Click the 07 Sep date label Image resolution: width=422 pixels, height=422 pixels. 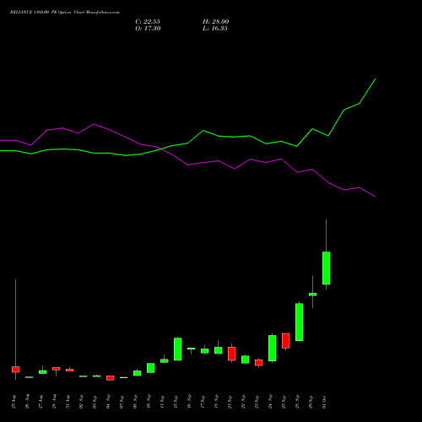pyautogui.click(x=122, y=402)
